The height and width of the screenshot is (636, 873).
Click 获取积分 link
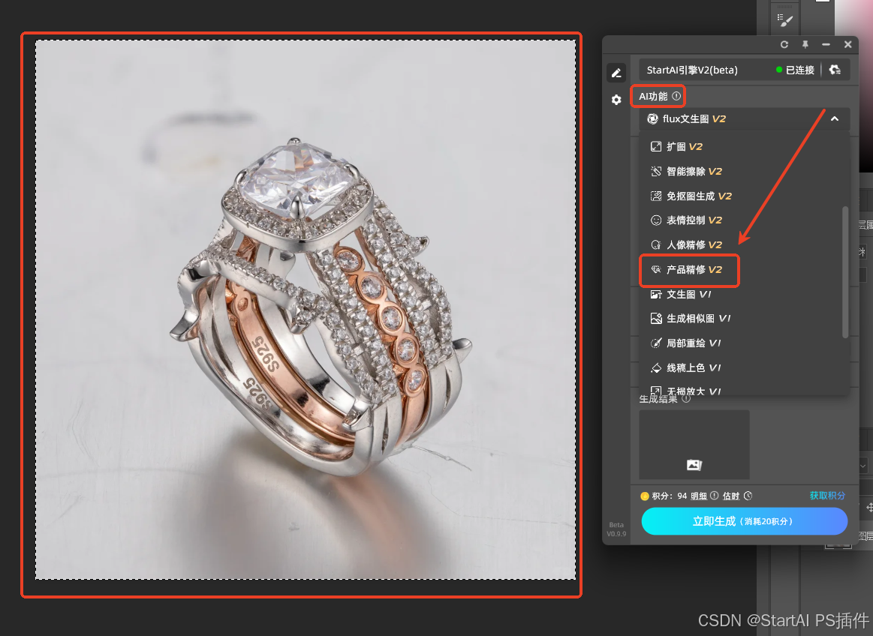tap(827, 496)
